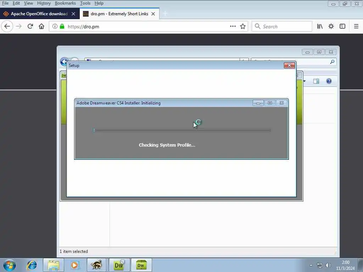Click the Firefox Search box
363x272 pixels.
(x=282, y=26)
